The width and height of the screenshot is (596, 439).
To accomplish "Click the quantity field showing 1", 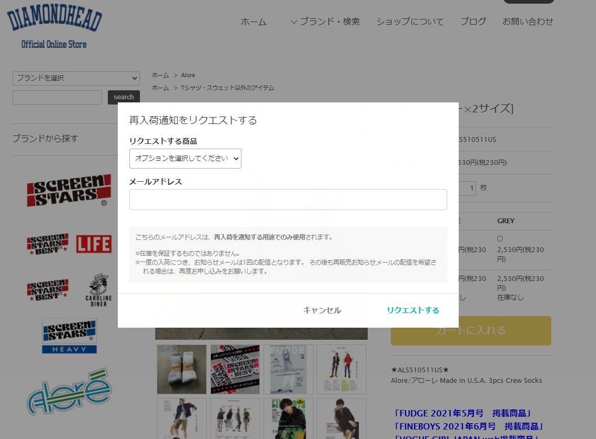I will [x=467, y=188].
